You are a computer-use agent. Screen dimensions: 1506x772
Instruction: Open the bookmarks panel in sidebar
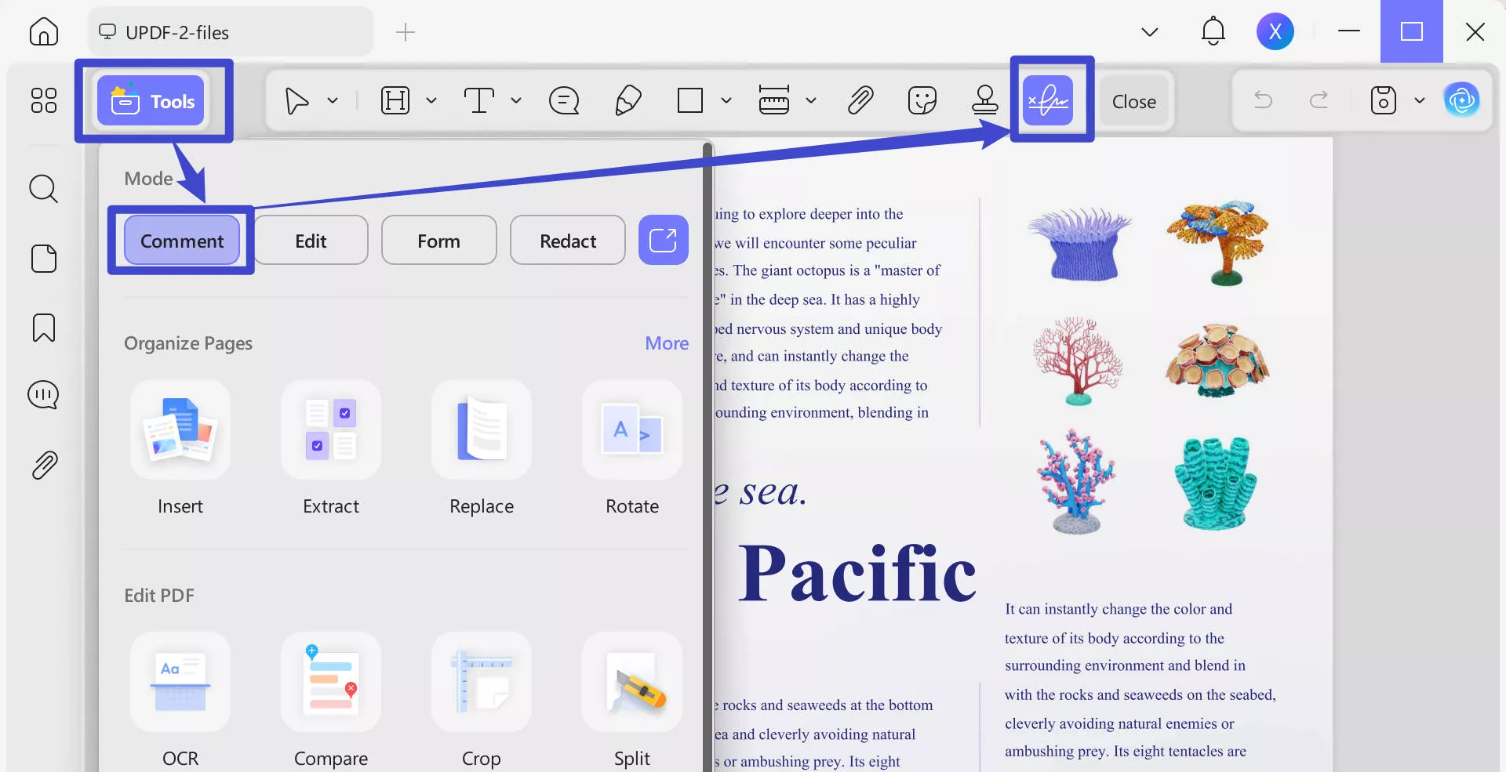[x=43, y=328]
